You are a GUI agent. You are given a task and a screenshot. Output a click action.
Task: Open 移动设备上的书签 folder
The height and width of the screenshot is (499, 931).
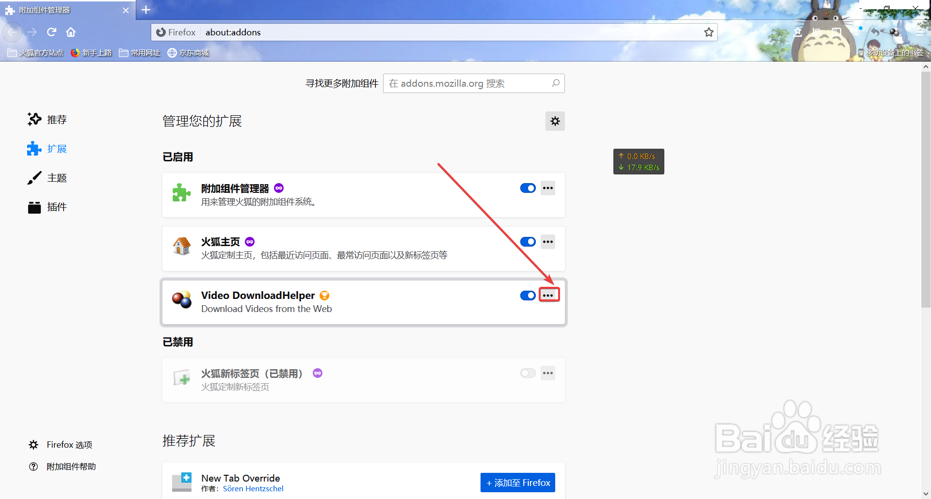click(890, 53)
